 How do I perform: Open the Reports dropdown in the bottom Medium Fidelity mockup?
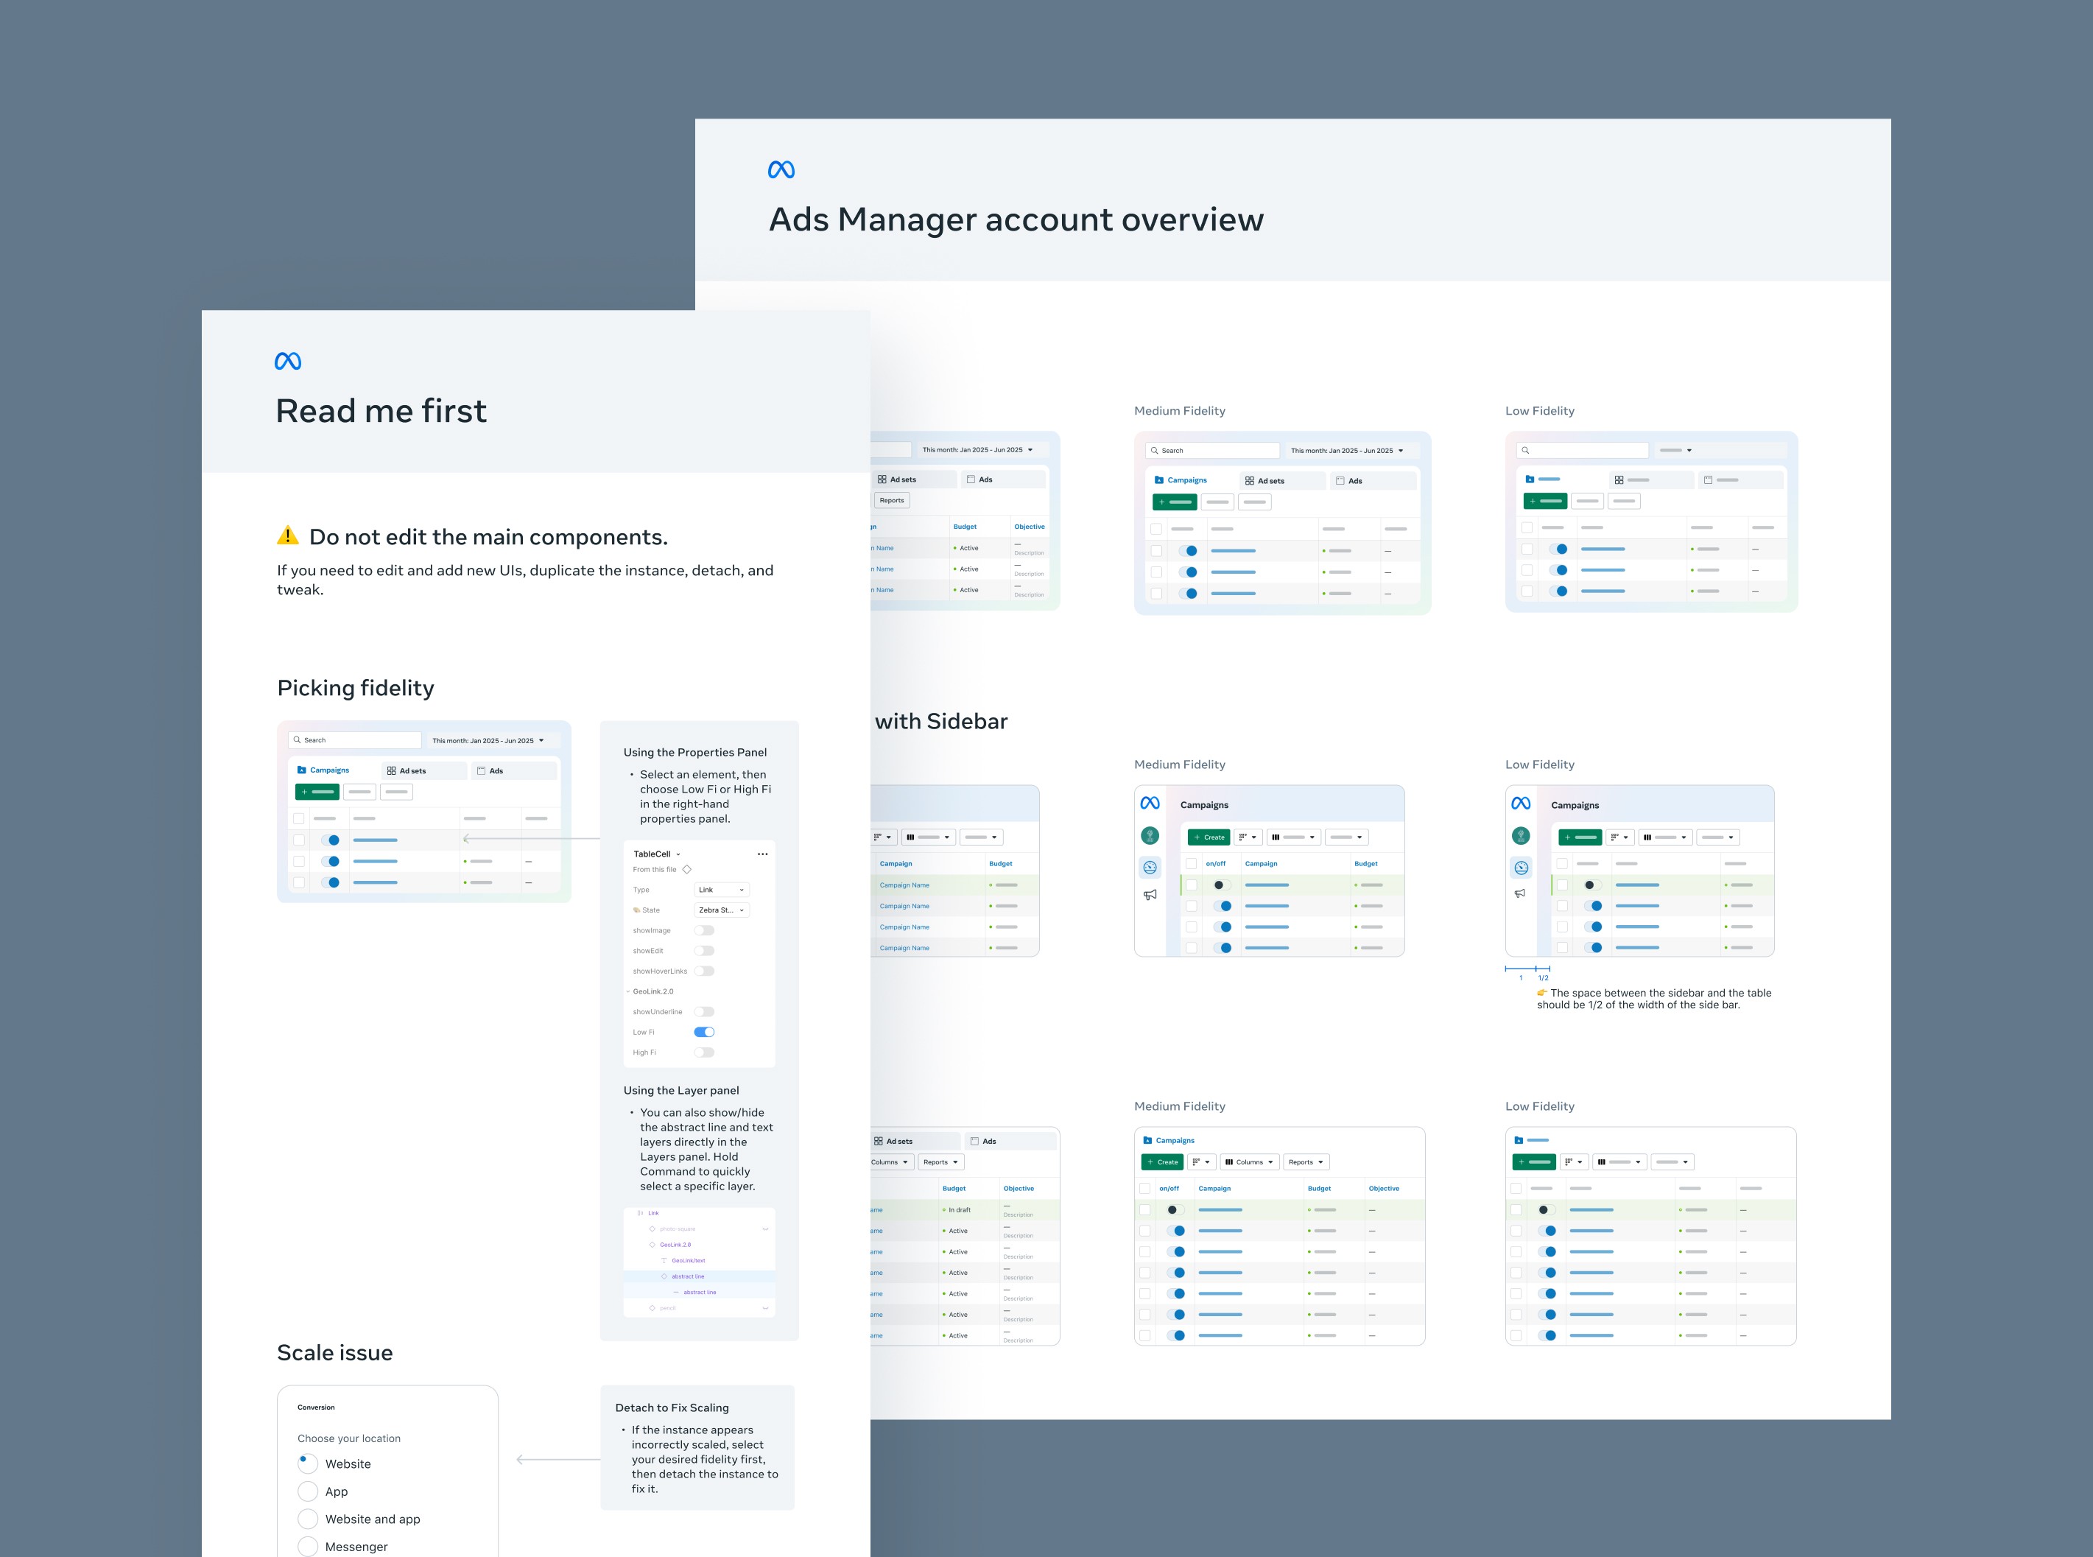click(1306, 1162)
